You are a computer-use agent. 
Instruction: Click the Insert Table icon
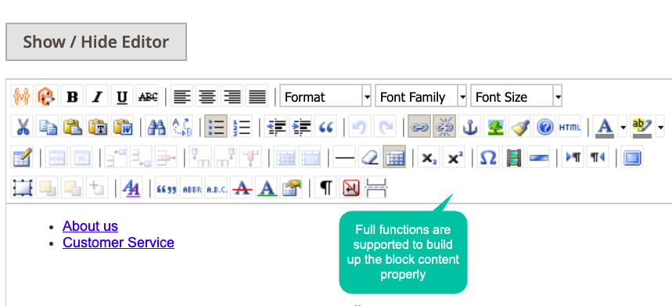[394, 157]
